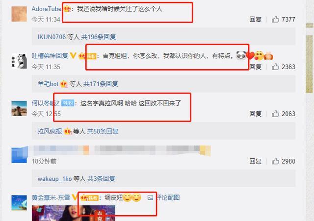
Task: Expand the 共3条回复 replies
Action: click(x=101, y=178)
